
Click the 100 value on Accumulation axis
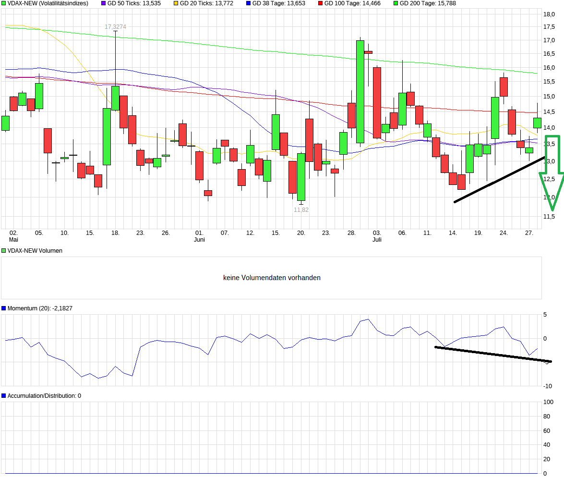click(549, 402)
